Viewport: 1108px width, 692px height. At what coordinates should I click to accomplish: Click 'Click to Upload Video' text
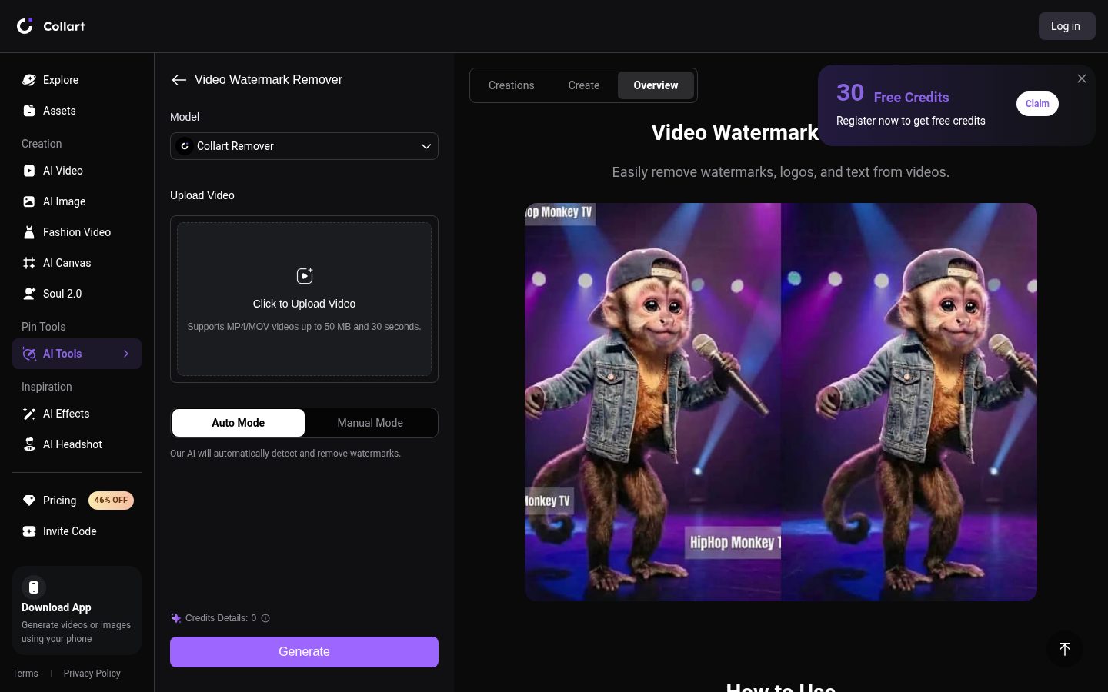[x=304, y=304]
